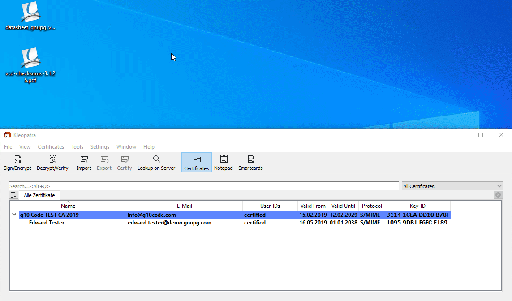Click the Import certificate toolbar button

[84, 163]
